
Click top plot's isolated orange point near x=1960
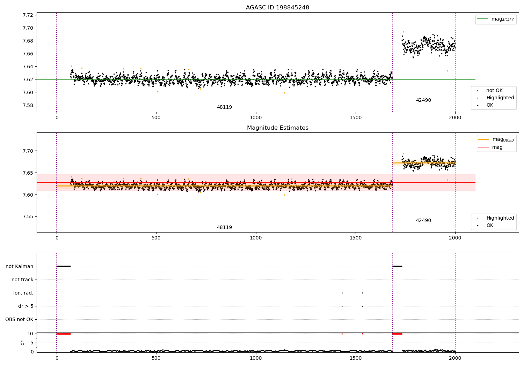click(x=447, y=71)
